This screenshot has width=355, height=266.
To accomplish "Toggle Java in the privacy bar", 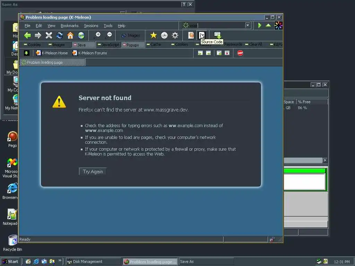I will (84, 45).
